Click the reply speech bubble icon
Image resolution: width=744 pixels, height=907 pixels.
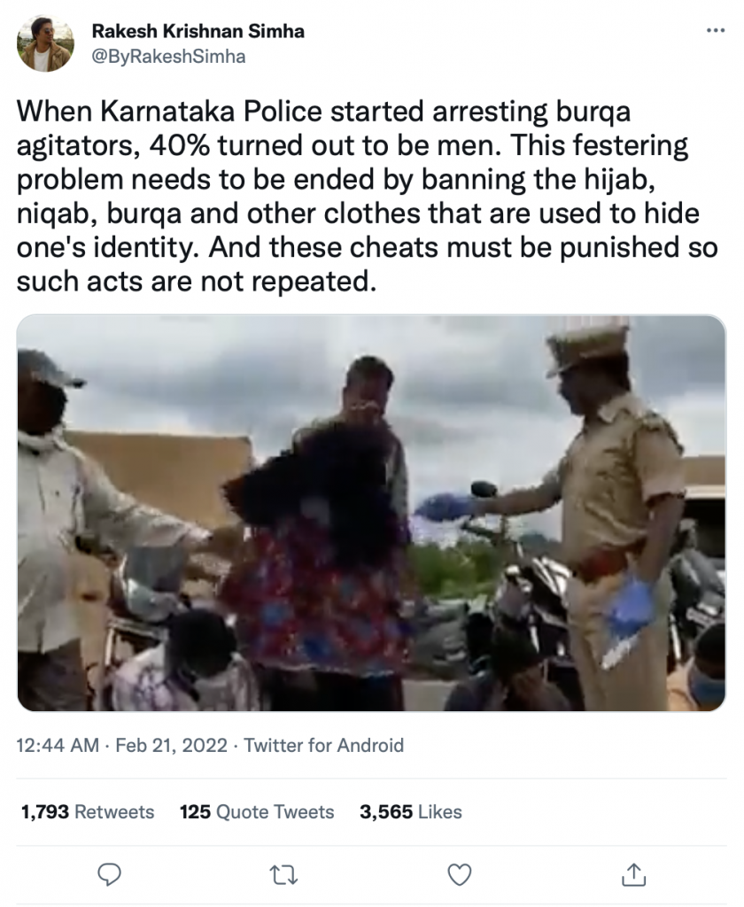[109, 874]
